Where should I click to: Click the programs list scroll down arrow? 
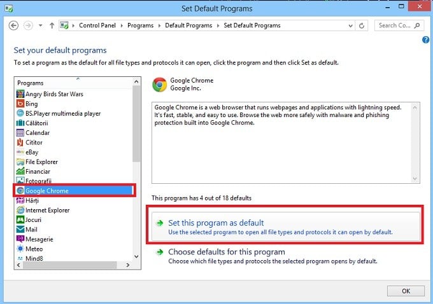pos(136,256)
